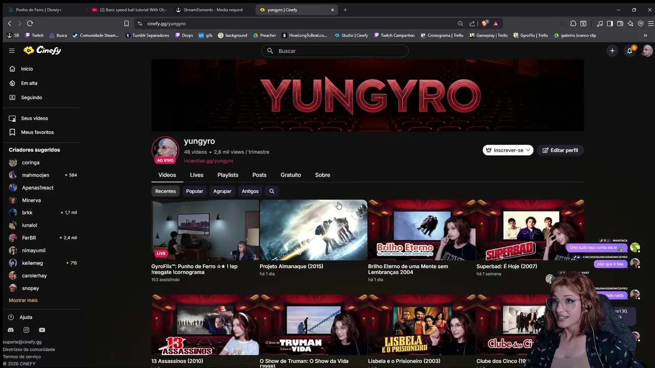
Task: Open Twitch bookmark in bookmarks bar
Action: point(34,35)
